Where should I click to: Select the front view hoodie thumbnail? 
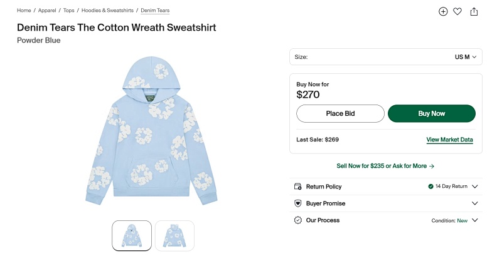click(x=132, y=235)
